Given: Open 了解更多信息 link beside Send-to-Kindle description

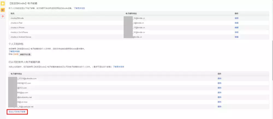Looking at the screenshot, I should pyautogui.click(x=79, y=8).
